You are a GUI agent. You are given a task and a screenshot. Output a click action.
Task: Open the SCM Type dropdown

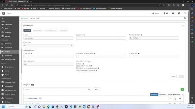pos(48,46)
